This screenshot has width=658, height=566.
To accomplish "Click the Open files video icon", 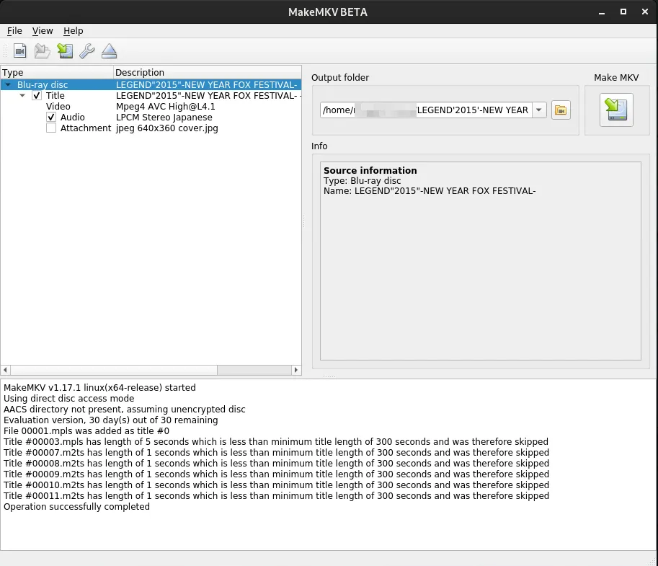I will coord(19,51).
